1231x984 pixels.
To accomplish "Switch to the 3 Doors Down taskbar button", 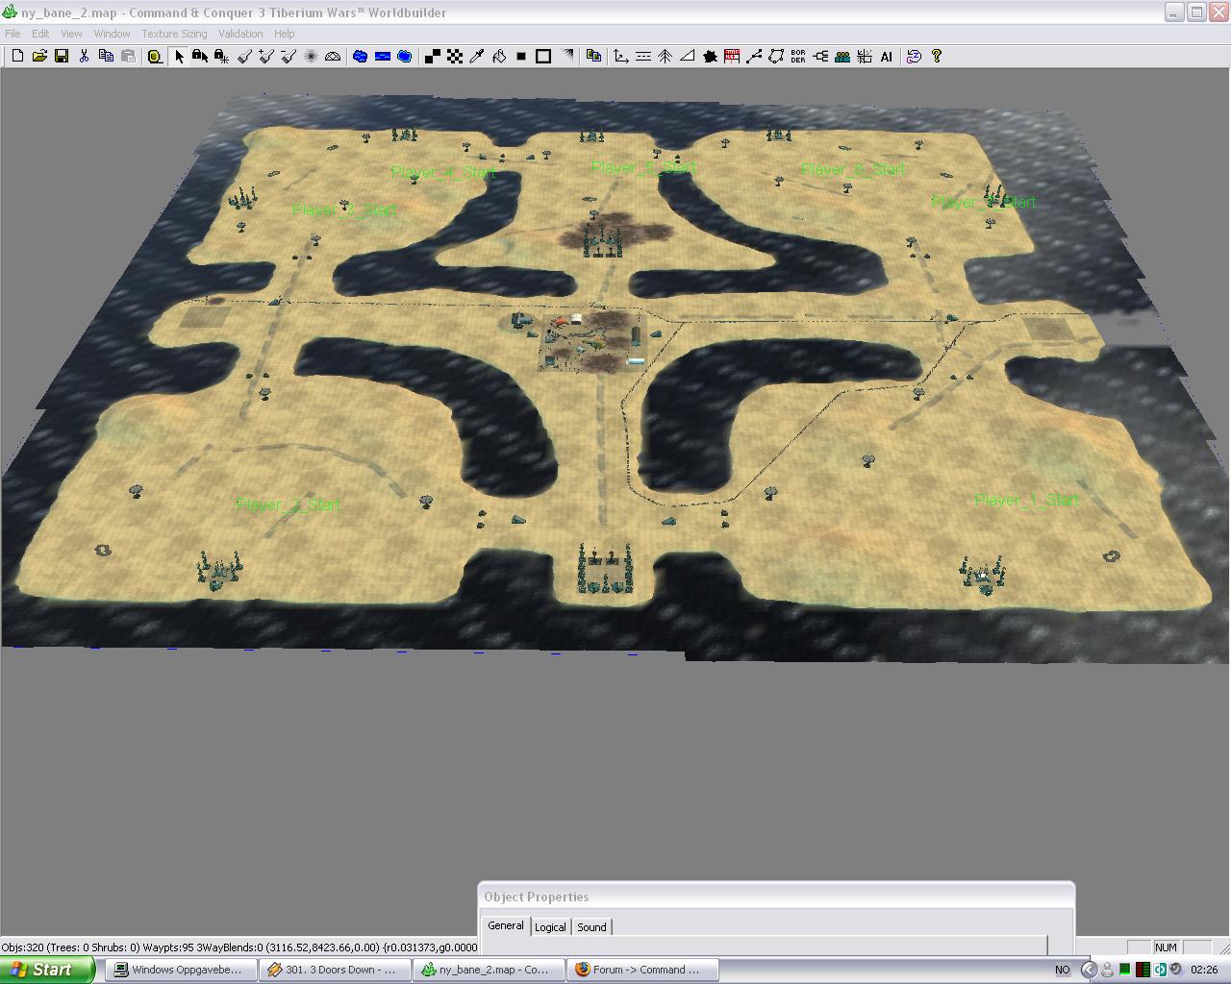I will [335, 970].
